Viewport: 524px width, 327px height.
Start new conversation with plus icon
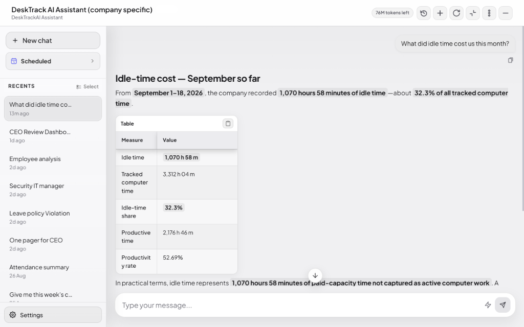pyautogui.click(x=440, y=13)
